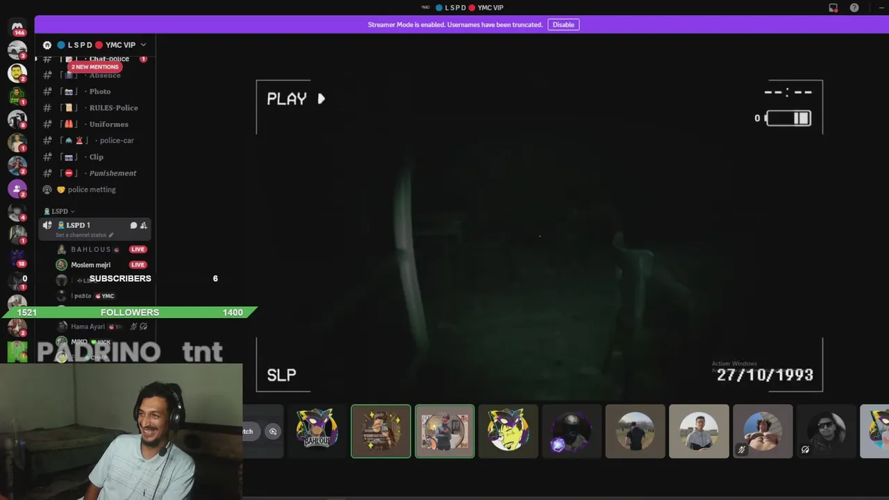Click pencil icon beside Set a channel status

[x=111, y=235]
